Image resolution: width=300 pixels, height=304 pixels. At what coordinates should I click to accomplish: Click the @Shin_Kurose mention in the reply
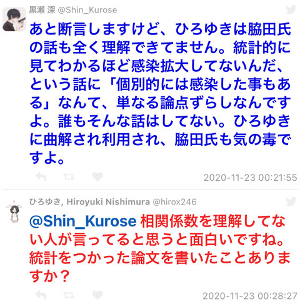click(x=83, y=221)
